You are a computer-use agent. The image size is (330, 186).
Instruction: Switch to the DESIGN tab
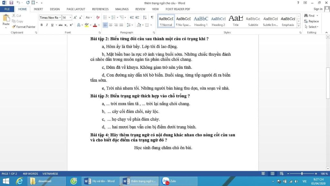point(55,9)
